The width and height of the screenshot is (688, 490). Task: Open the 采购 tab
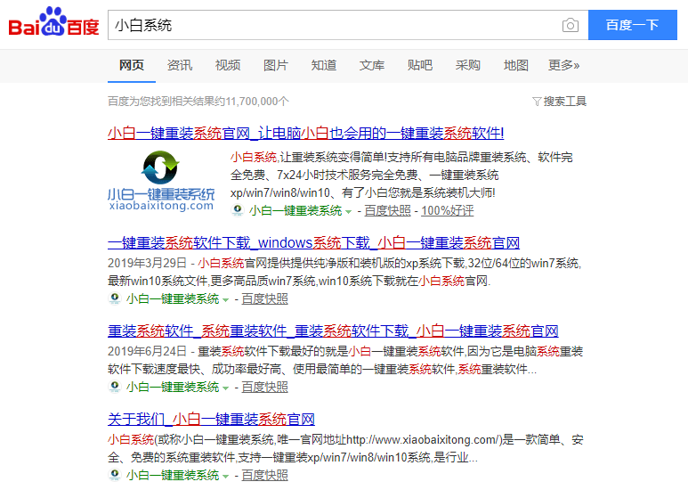[x=468, y=65]
